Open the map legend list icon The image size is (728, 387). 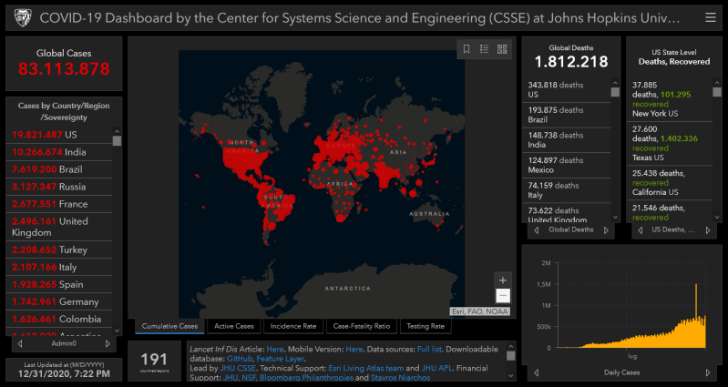pyautogui.click(x=484, y=49)
